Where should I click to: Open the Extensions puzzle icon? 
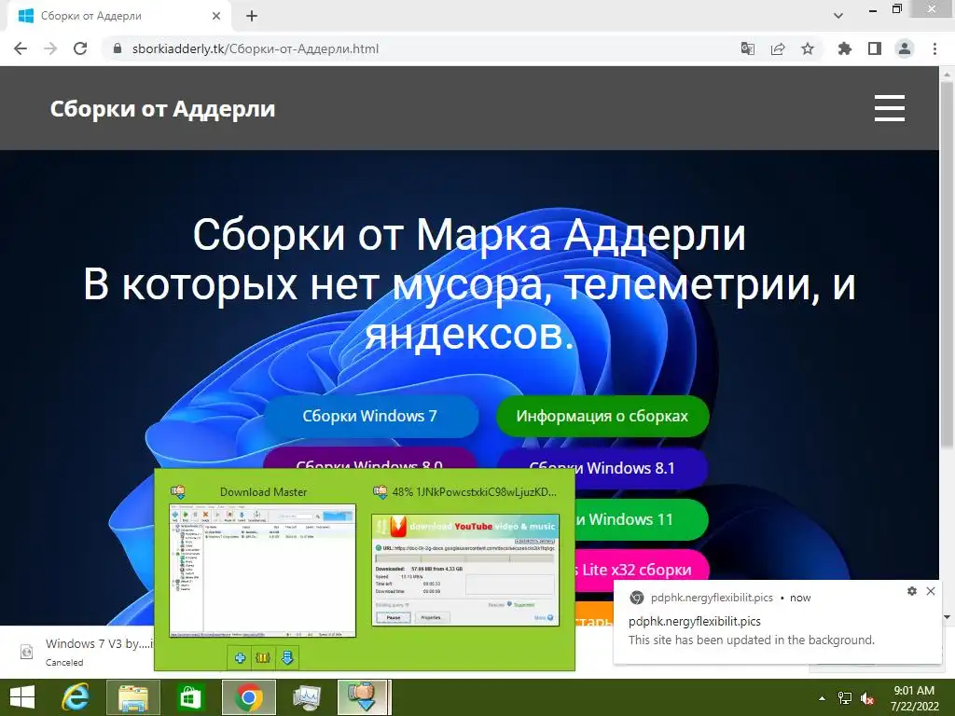point(844,48)
